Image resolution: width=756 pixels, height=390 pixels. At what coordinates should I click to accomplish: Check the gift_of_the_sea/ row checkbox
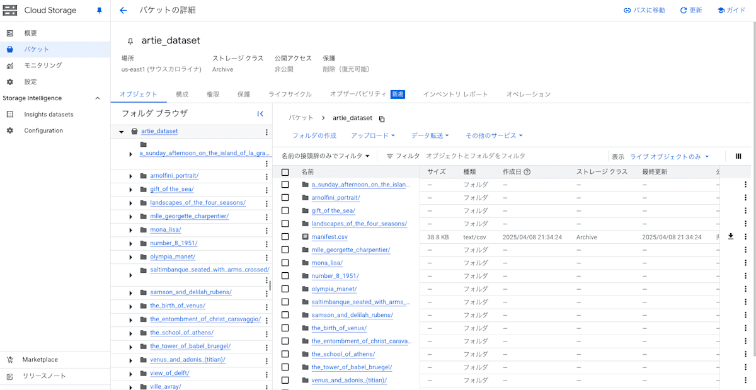(x=285, y=211)
